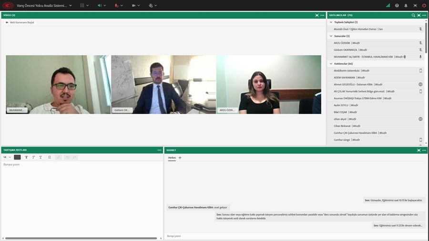The image size is (429, 241).
Task: Add a new chat tab with plus
Action: tap(180, 158)
